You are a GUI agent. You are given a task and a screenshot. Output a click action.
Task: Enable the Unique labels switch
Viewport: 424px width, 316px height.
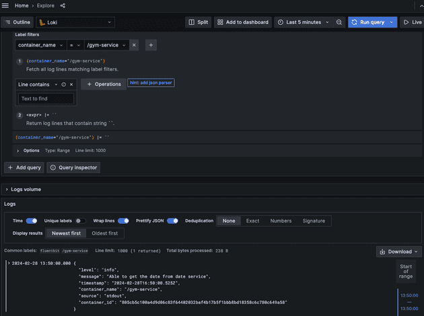pos(80,221)
